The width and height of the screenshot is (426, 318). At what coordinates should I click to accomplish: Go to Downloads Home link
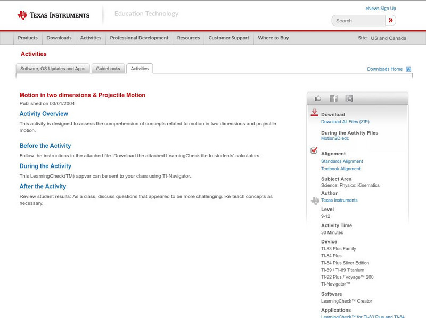tap(384, 69)
